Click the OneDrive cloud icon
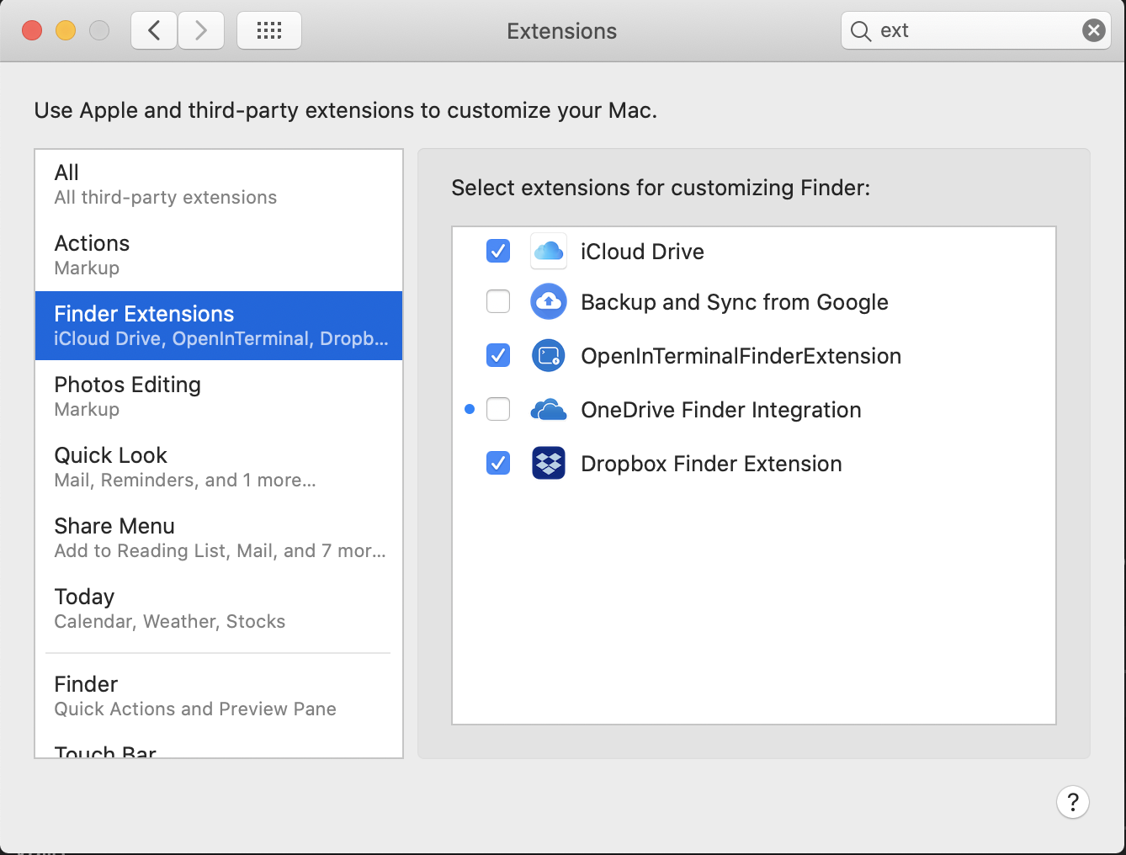Screen dimensions: 1126x855 click(549, 410)
